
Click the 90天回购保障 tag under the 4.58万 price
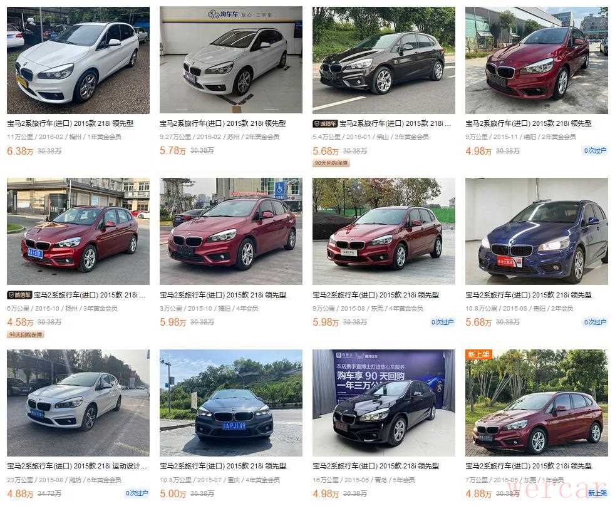[26, 334]
